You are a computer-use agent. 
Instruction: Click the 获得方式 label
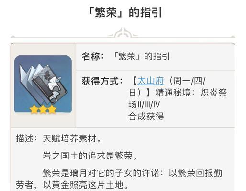[102, 81]
